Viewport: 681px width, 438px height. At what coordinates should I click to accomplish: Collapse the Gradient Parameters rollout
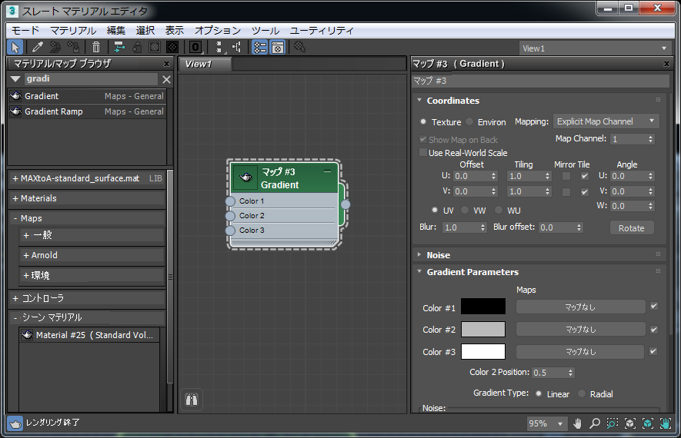(419, 271)
